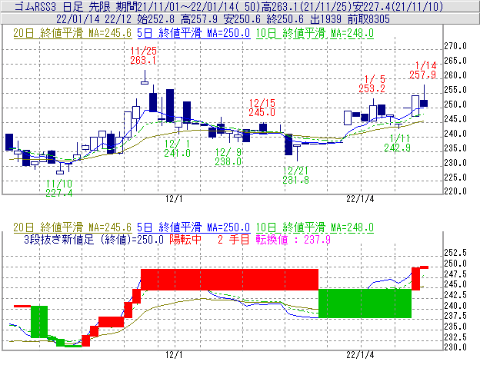The height and width of the screenshot is (365, 480).
Task: Click the 12/9 238.0 low label
Action: pyautogui.click(x=228, y=157)
